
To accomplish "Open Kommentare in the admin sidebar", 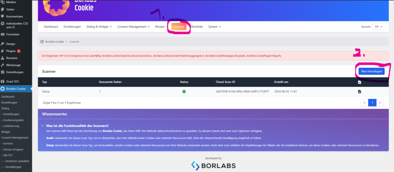I will pos(14,16).
